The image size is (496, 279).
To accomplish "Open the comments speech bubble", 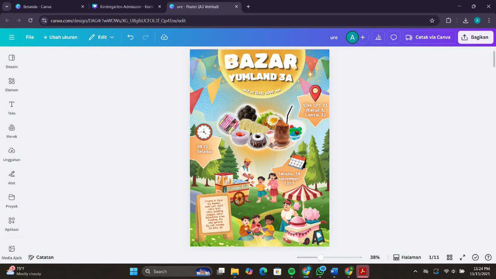I will pyautogui.click(x=394, y=37).
